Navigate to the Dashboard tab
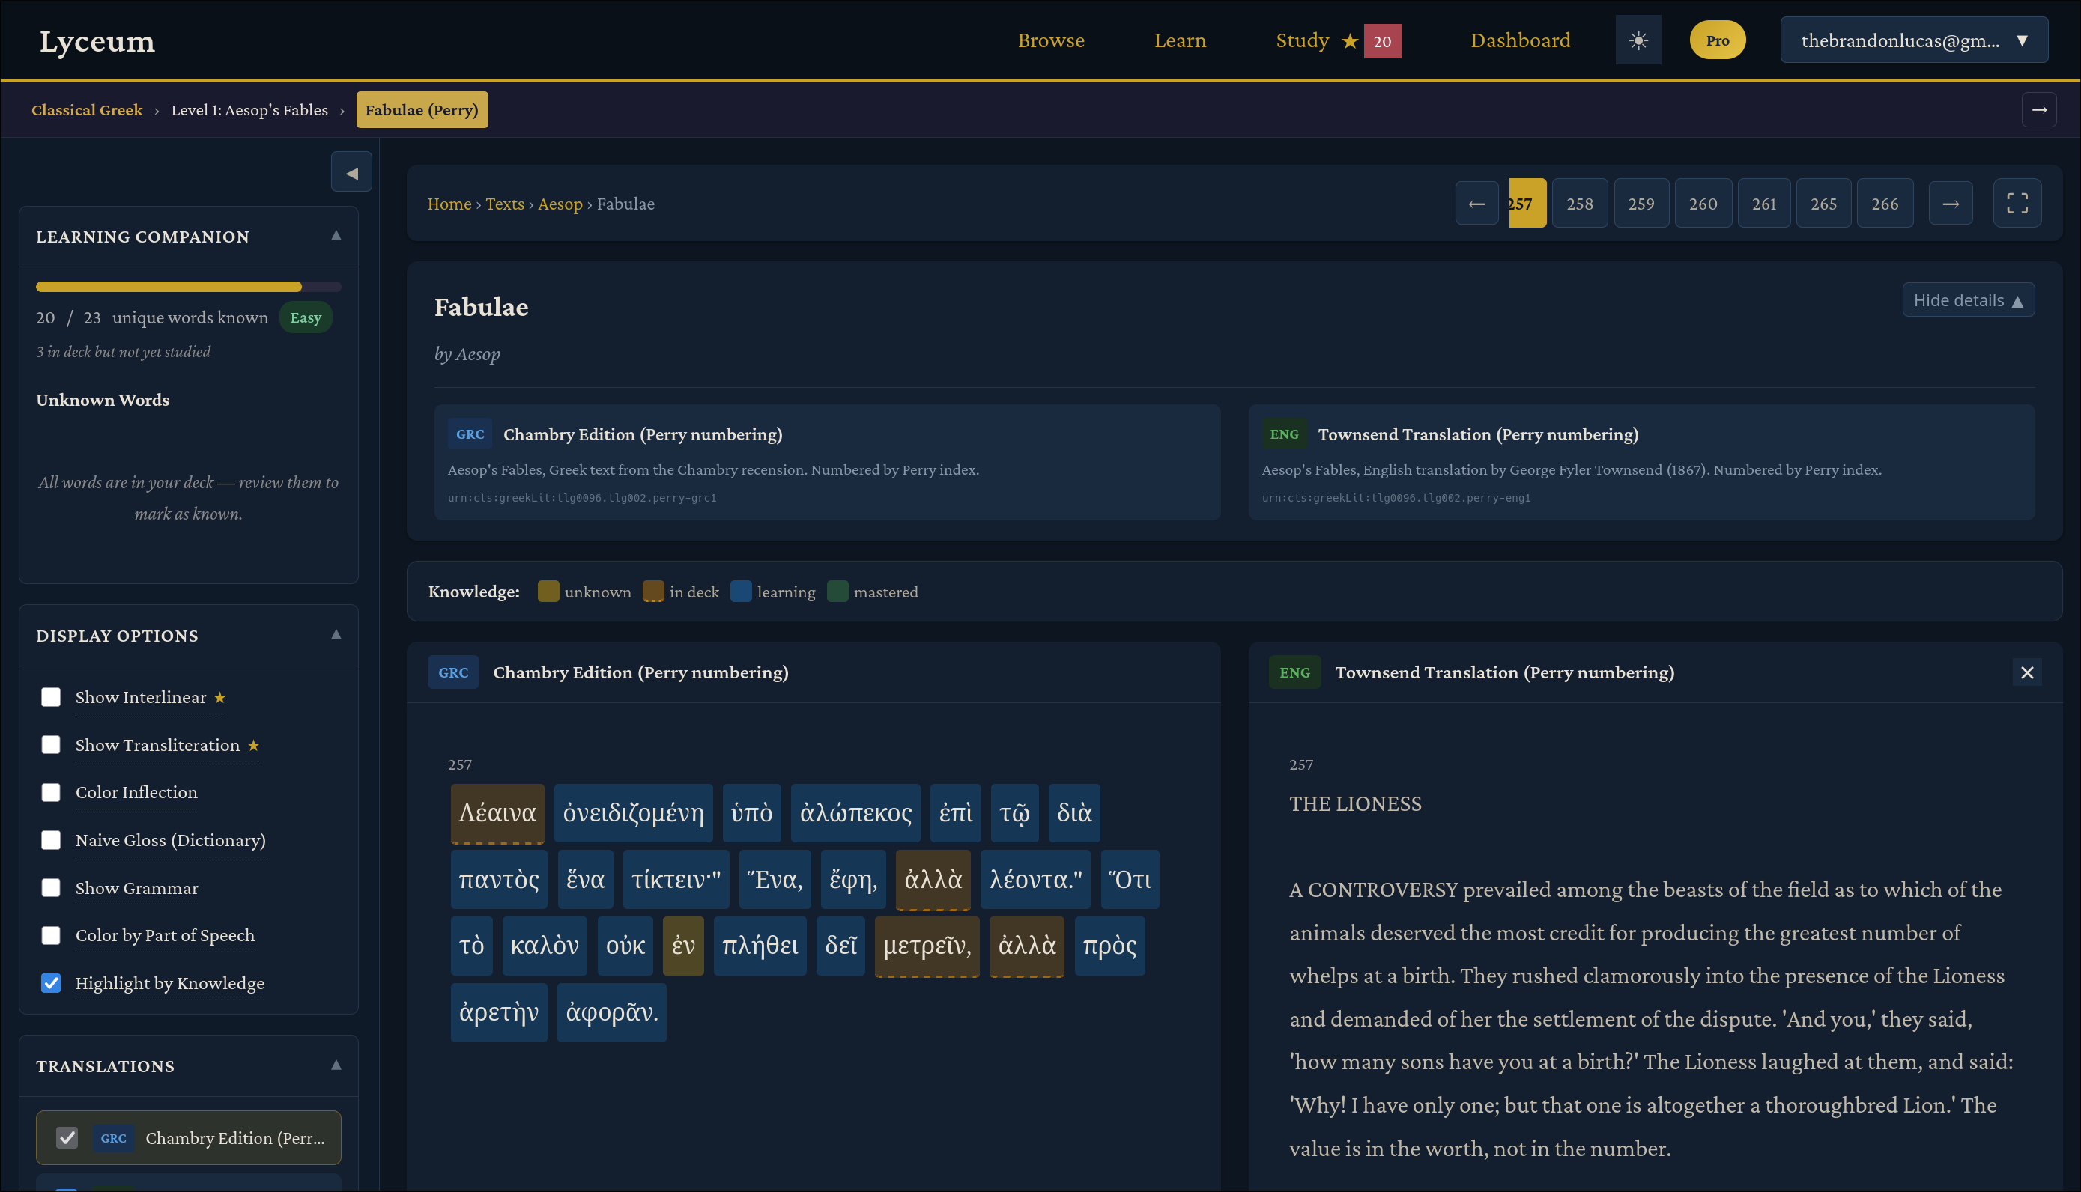The image size is (2081, 1192). tap(1520, 40)
